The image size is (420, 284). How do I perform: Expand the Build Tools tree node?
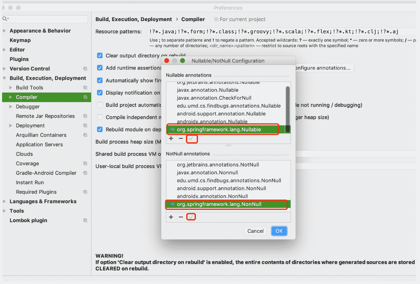coord(11,88)
